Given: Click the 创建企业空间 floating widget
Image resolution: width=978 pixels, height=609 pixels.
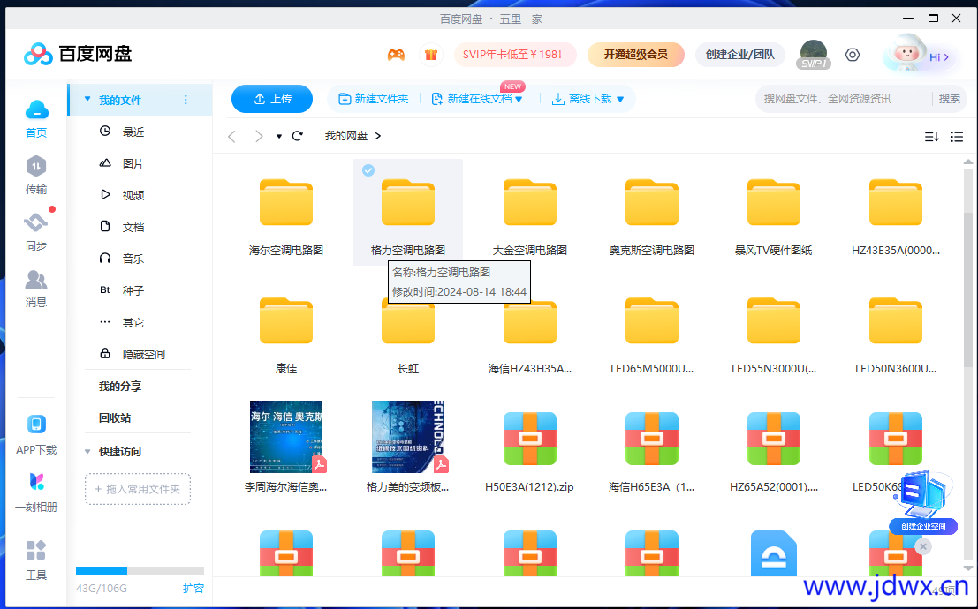Looking at the screenshot, I should pos(923,503).
